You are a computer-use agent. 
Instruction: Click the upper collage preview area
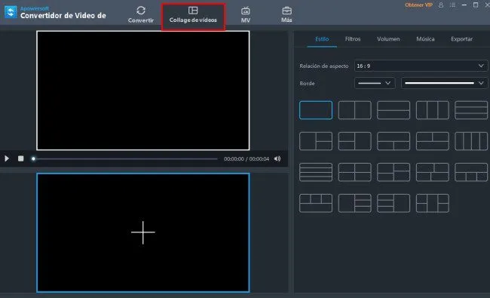[143, 91]
